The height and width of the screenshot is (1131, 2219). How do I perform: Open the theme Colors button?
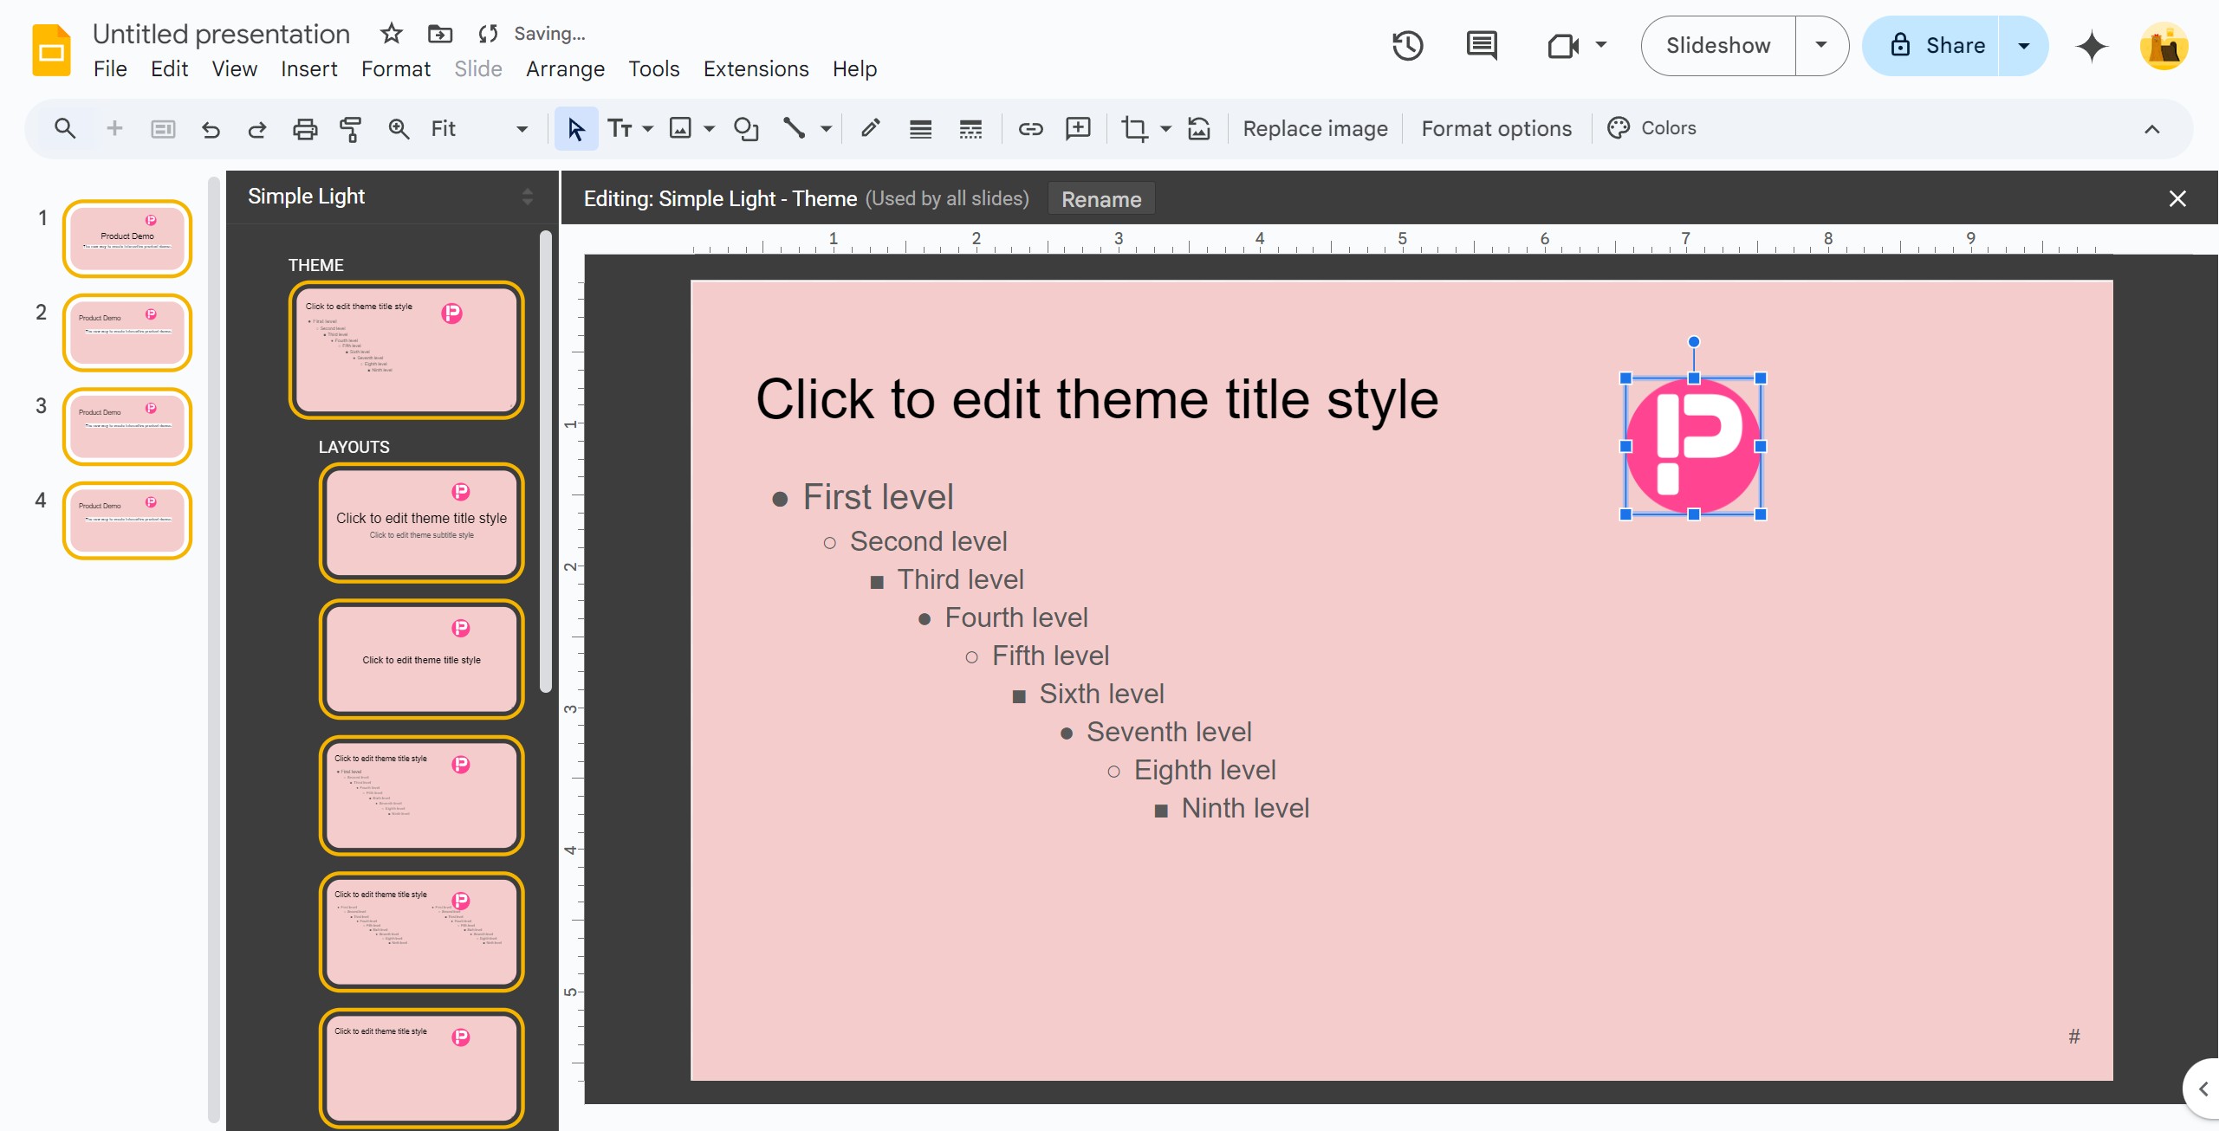point(1652,128)
